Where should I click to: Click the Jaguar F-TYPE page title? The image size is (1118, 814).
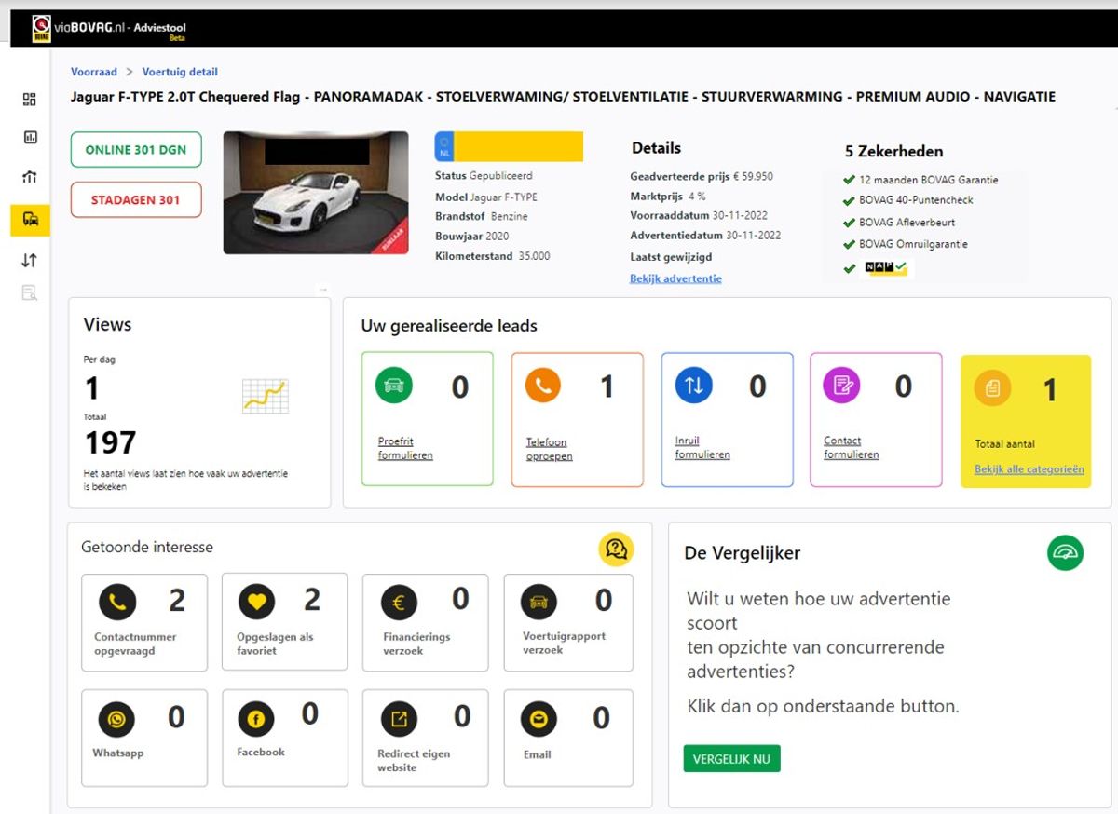[x=564, y=97]
